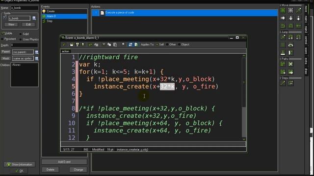Viewport: 314px width, 176px height.
Task: Click the New sprite button
Action: coord(11,24)
